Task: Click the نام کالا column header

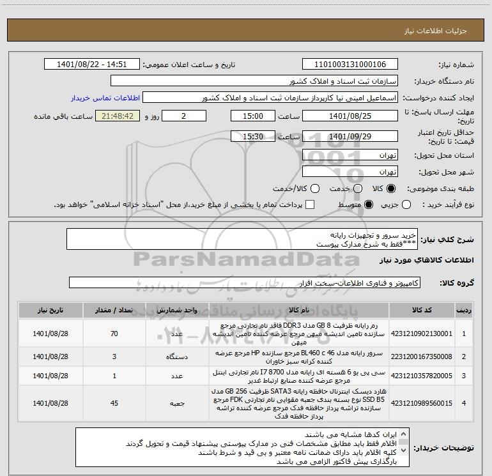Action: click(299, 311)
